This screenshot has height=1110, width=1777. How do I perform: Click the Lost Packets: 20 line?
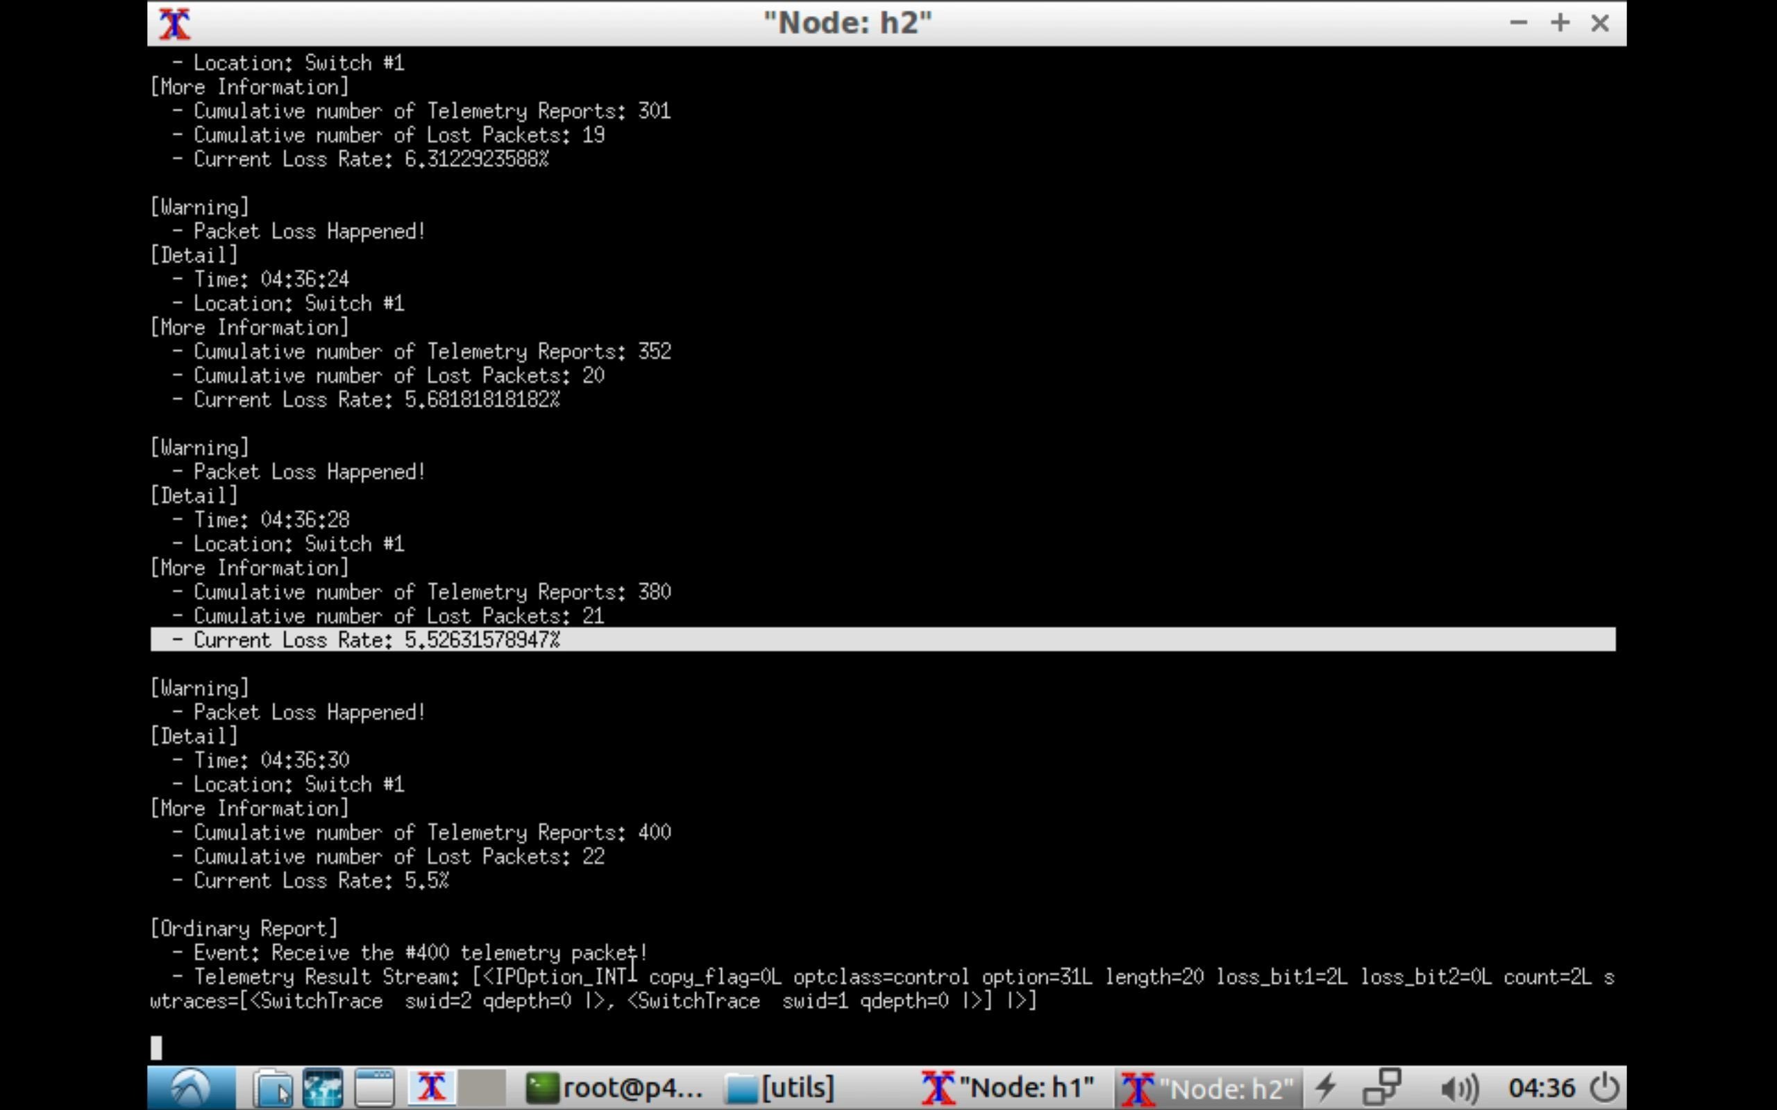[389, 376]
